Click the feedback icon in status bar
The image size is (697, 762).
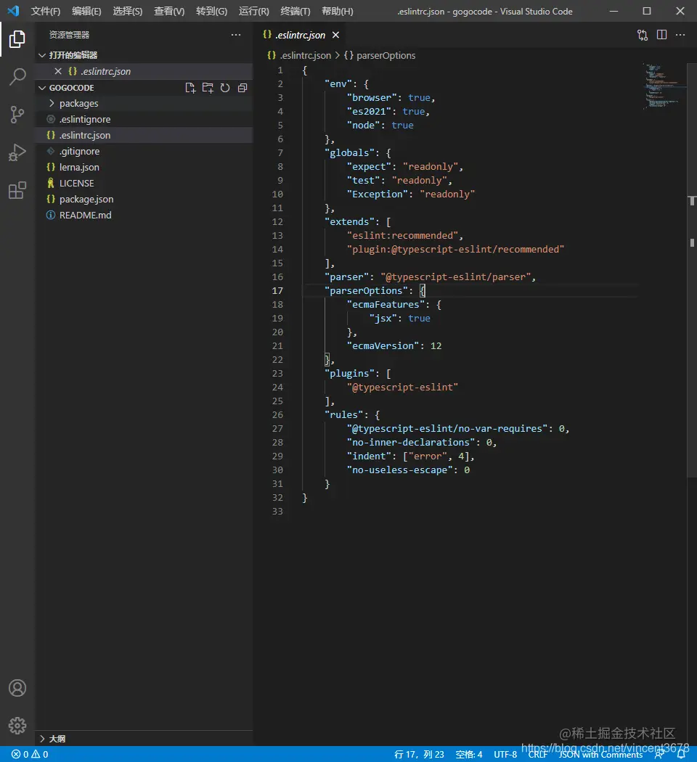click(x=659, y=754)
